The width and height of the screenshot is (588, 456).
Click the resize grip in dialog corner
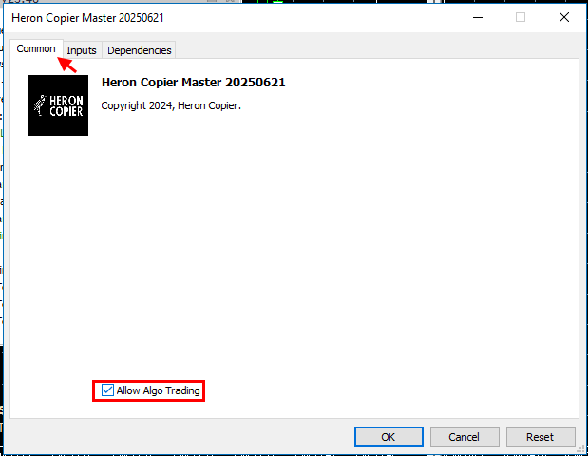[x=580, y=448]
